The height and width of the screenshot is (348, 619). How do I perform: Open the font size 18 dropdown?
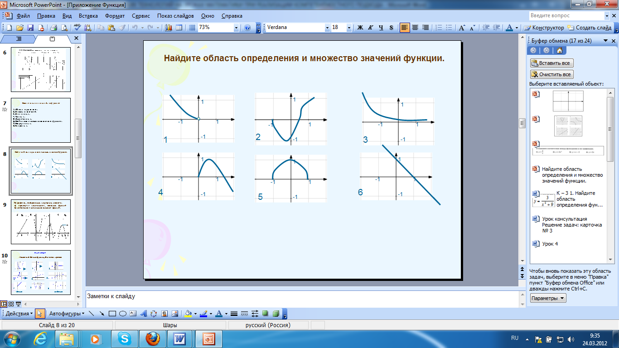click(x=349, y=28)
